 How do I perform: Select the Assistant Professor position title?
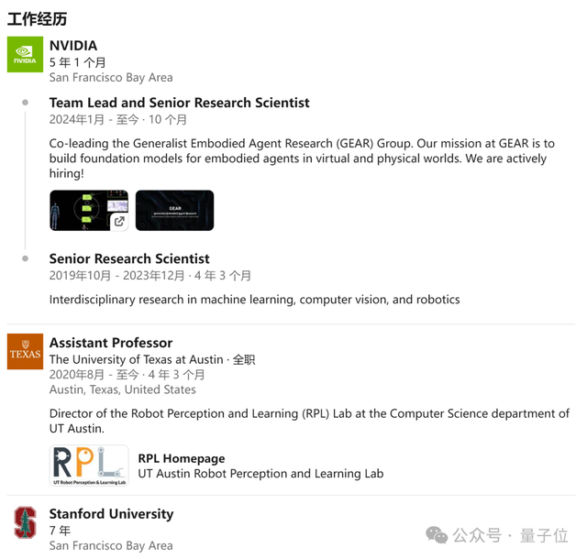click(x=111, y=343)
